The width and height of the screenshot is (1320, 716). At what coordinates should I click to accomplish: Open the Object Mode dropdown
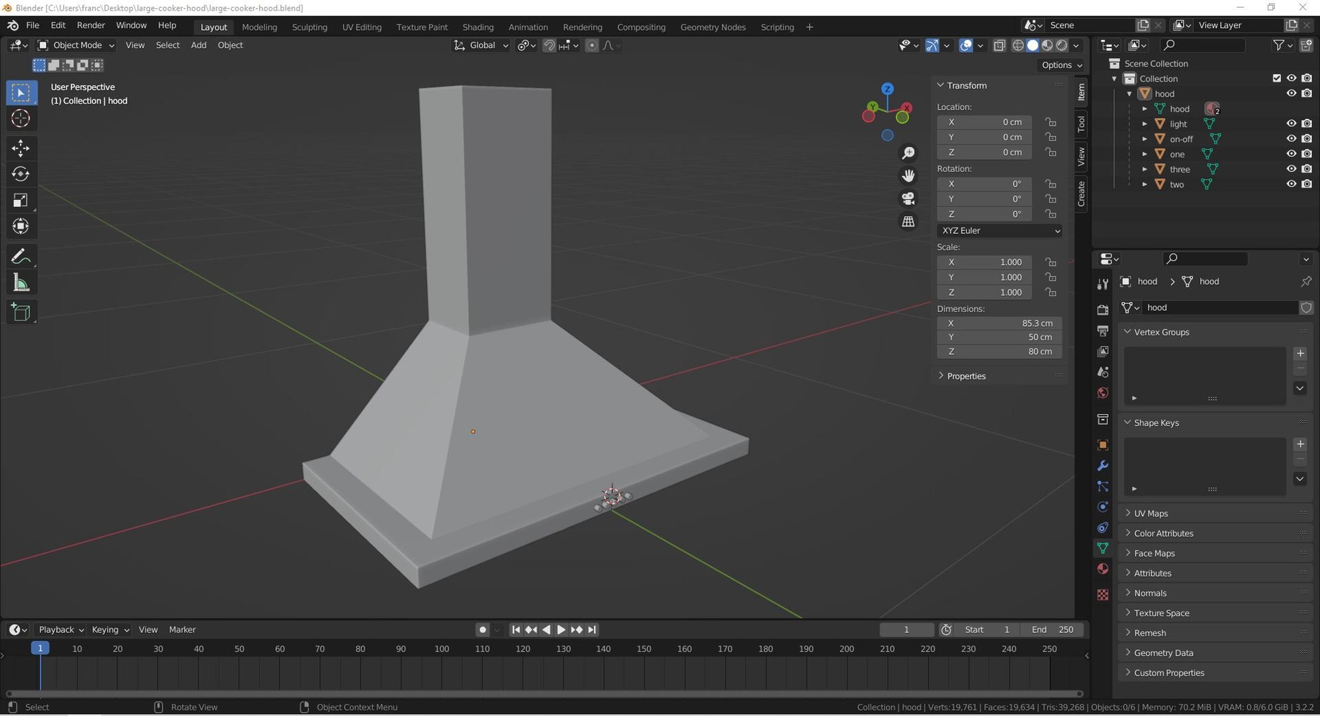pos(76,45)
